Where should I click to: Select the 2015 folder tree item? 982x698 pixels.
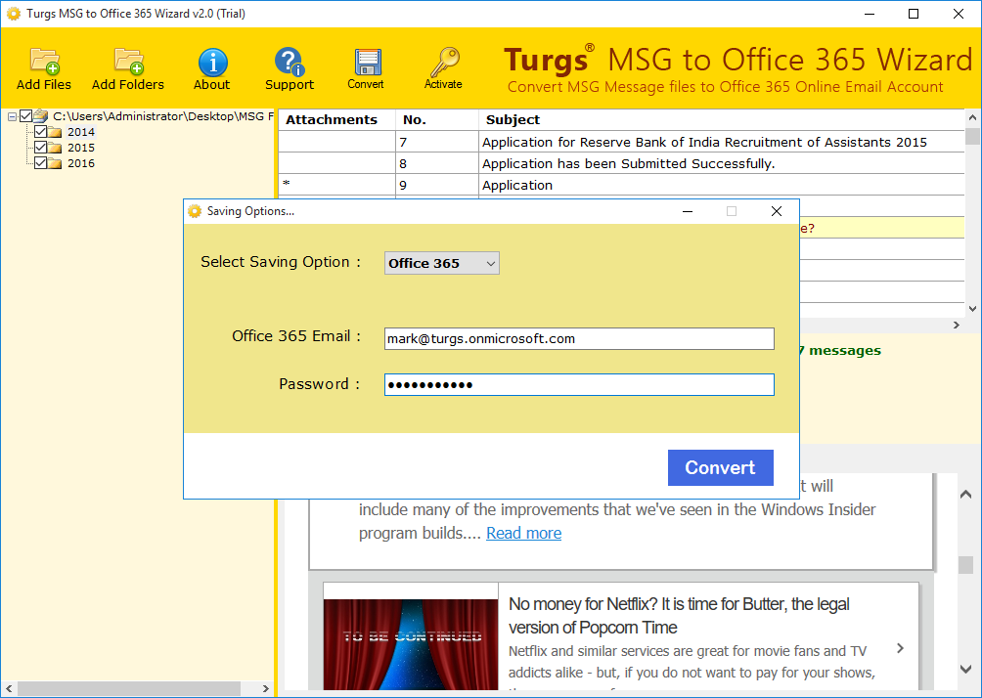81,148
